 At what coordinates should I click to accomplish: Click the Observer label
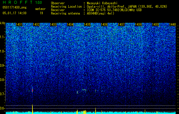[x=58, y=3]
